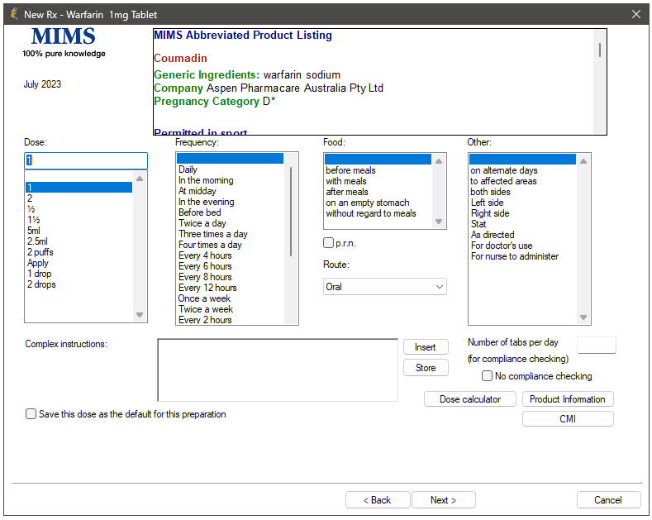
Task: Cancel the new prescription
Action: (608, 500)
